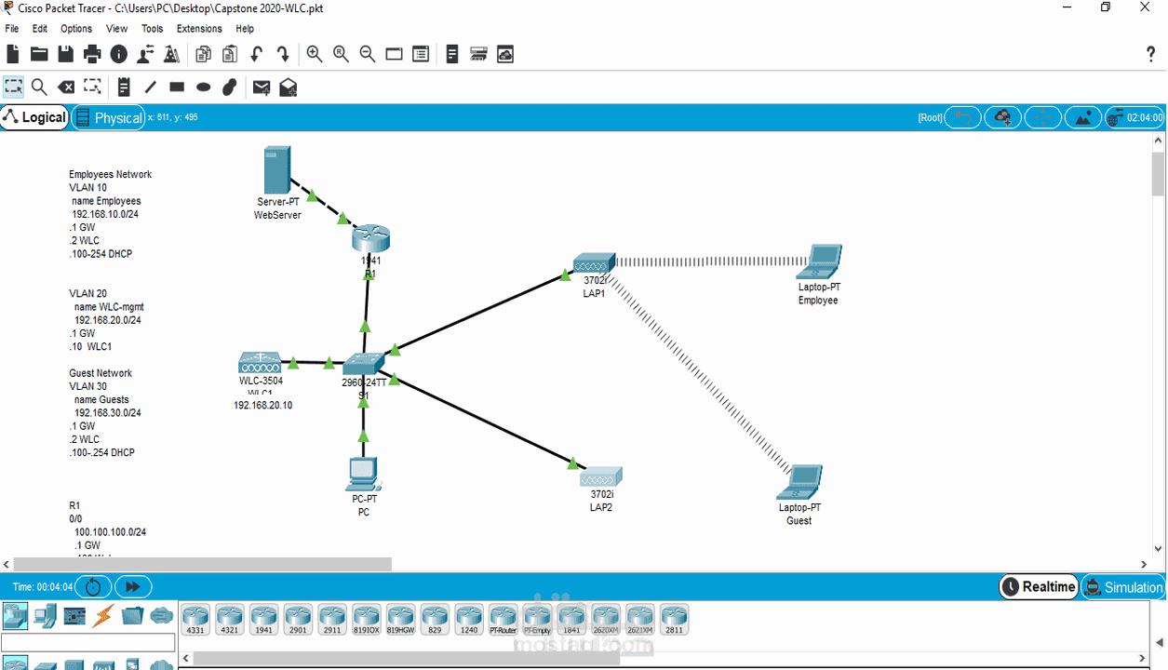Create a new file using the New icon

tap(13, 54)
